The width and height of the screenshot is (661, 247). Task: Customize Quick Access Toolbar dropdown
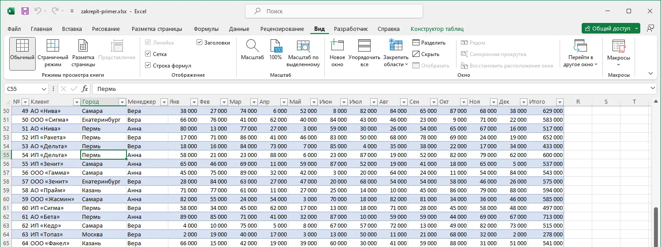pos(72,11)
